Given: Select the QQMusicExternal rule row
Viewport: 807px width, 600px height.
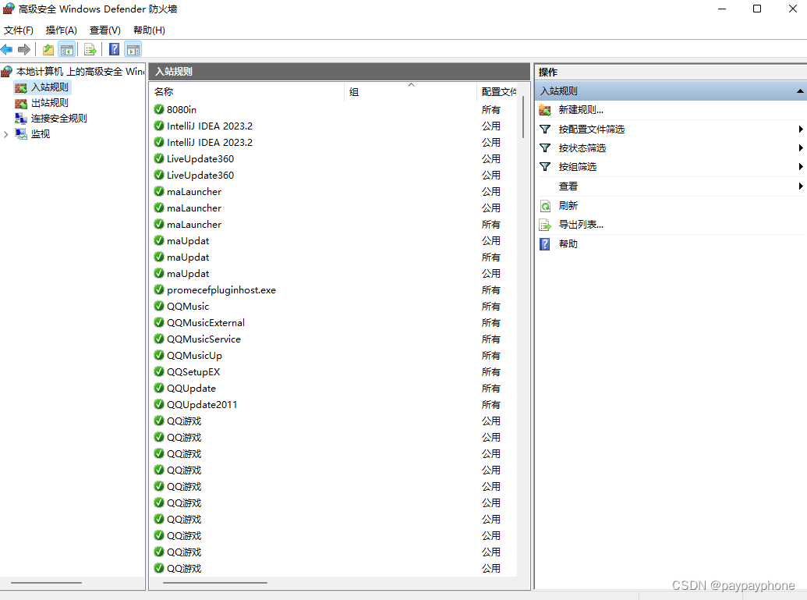Looking at the screenshot, I should pyautogui.click(x=334, y=322).
